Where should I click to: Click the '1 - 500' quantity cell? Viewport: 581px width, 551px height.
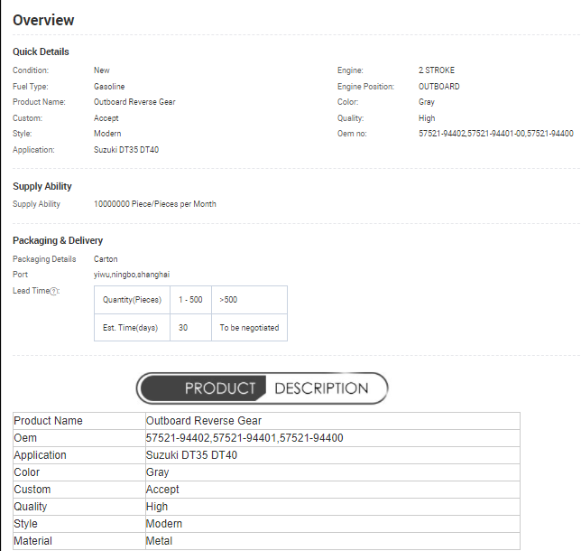click(190, 300)
